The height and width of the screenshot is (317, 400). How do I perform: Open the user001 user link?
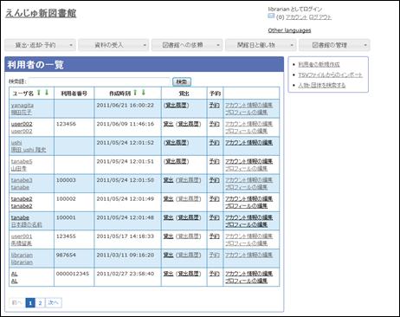pos(22,236)
